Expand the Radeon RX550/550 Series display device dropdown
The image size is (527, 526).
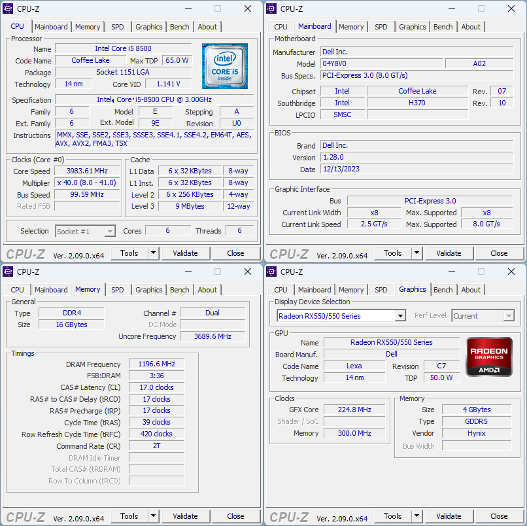click(400, 316)
